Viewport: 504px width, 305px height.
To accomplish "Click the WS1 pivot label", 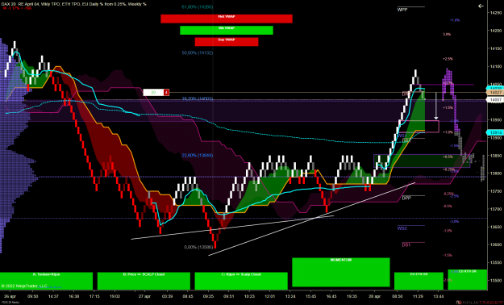I will [x=402, y=136].
